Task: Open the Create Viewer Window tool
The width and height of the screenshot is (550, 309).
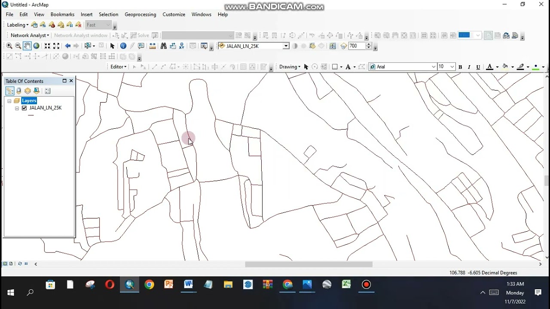Action: (204, 46)
